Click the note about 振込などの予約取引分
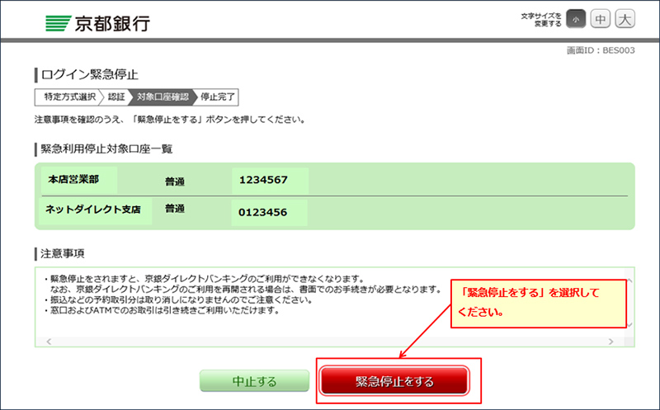 (178, 300)
